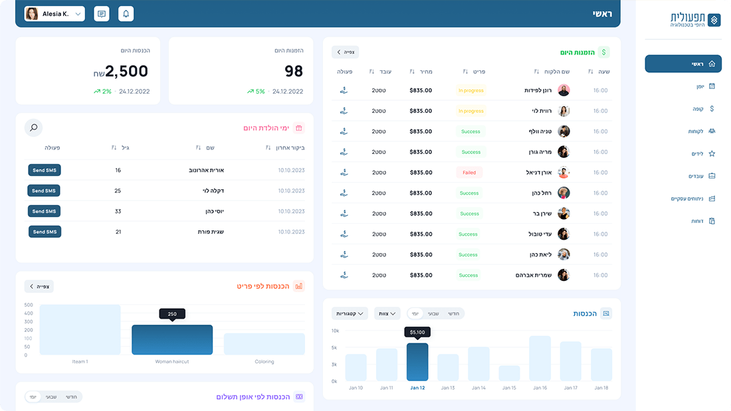Click the action icon in שירן בר's row
Screen dimensions: 731x411
click(x=344, y=213)
